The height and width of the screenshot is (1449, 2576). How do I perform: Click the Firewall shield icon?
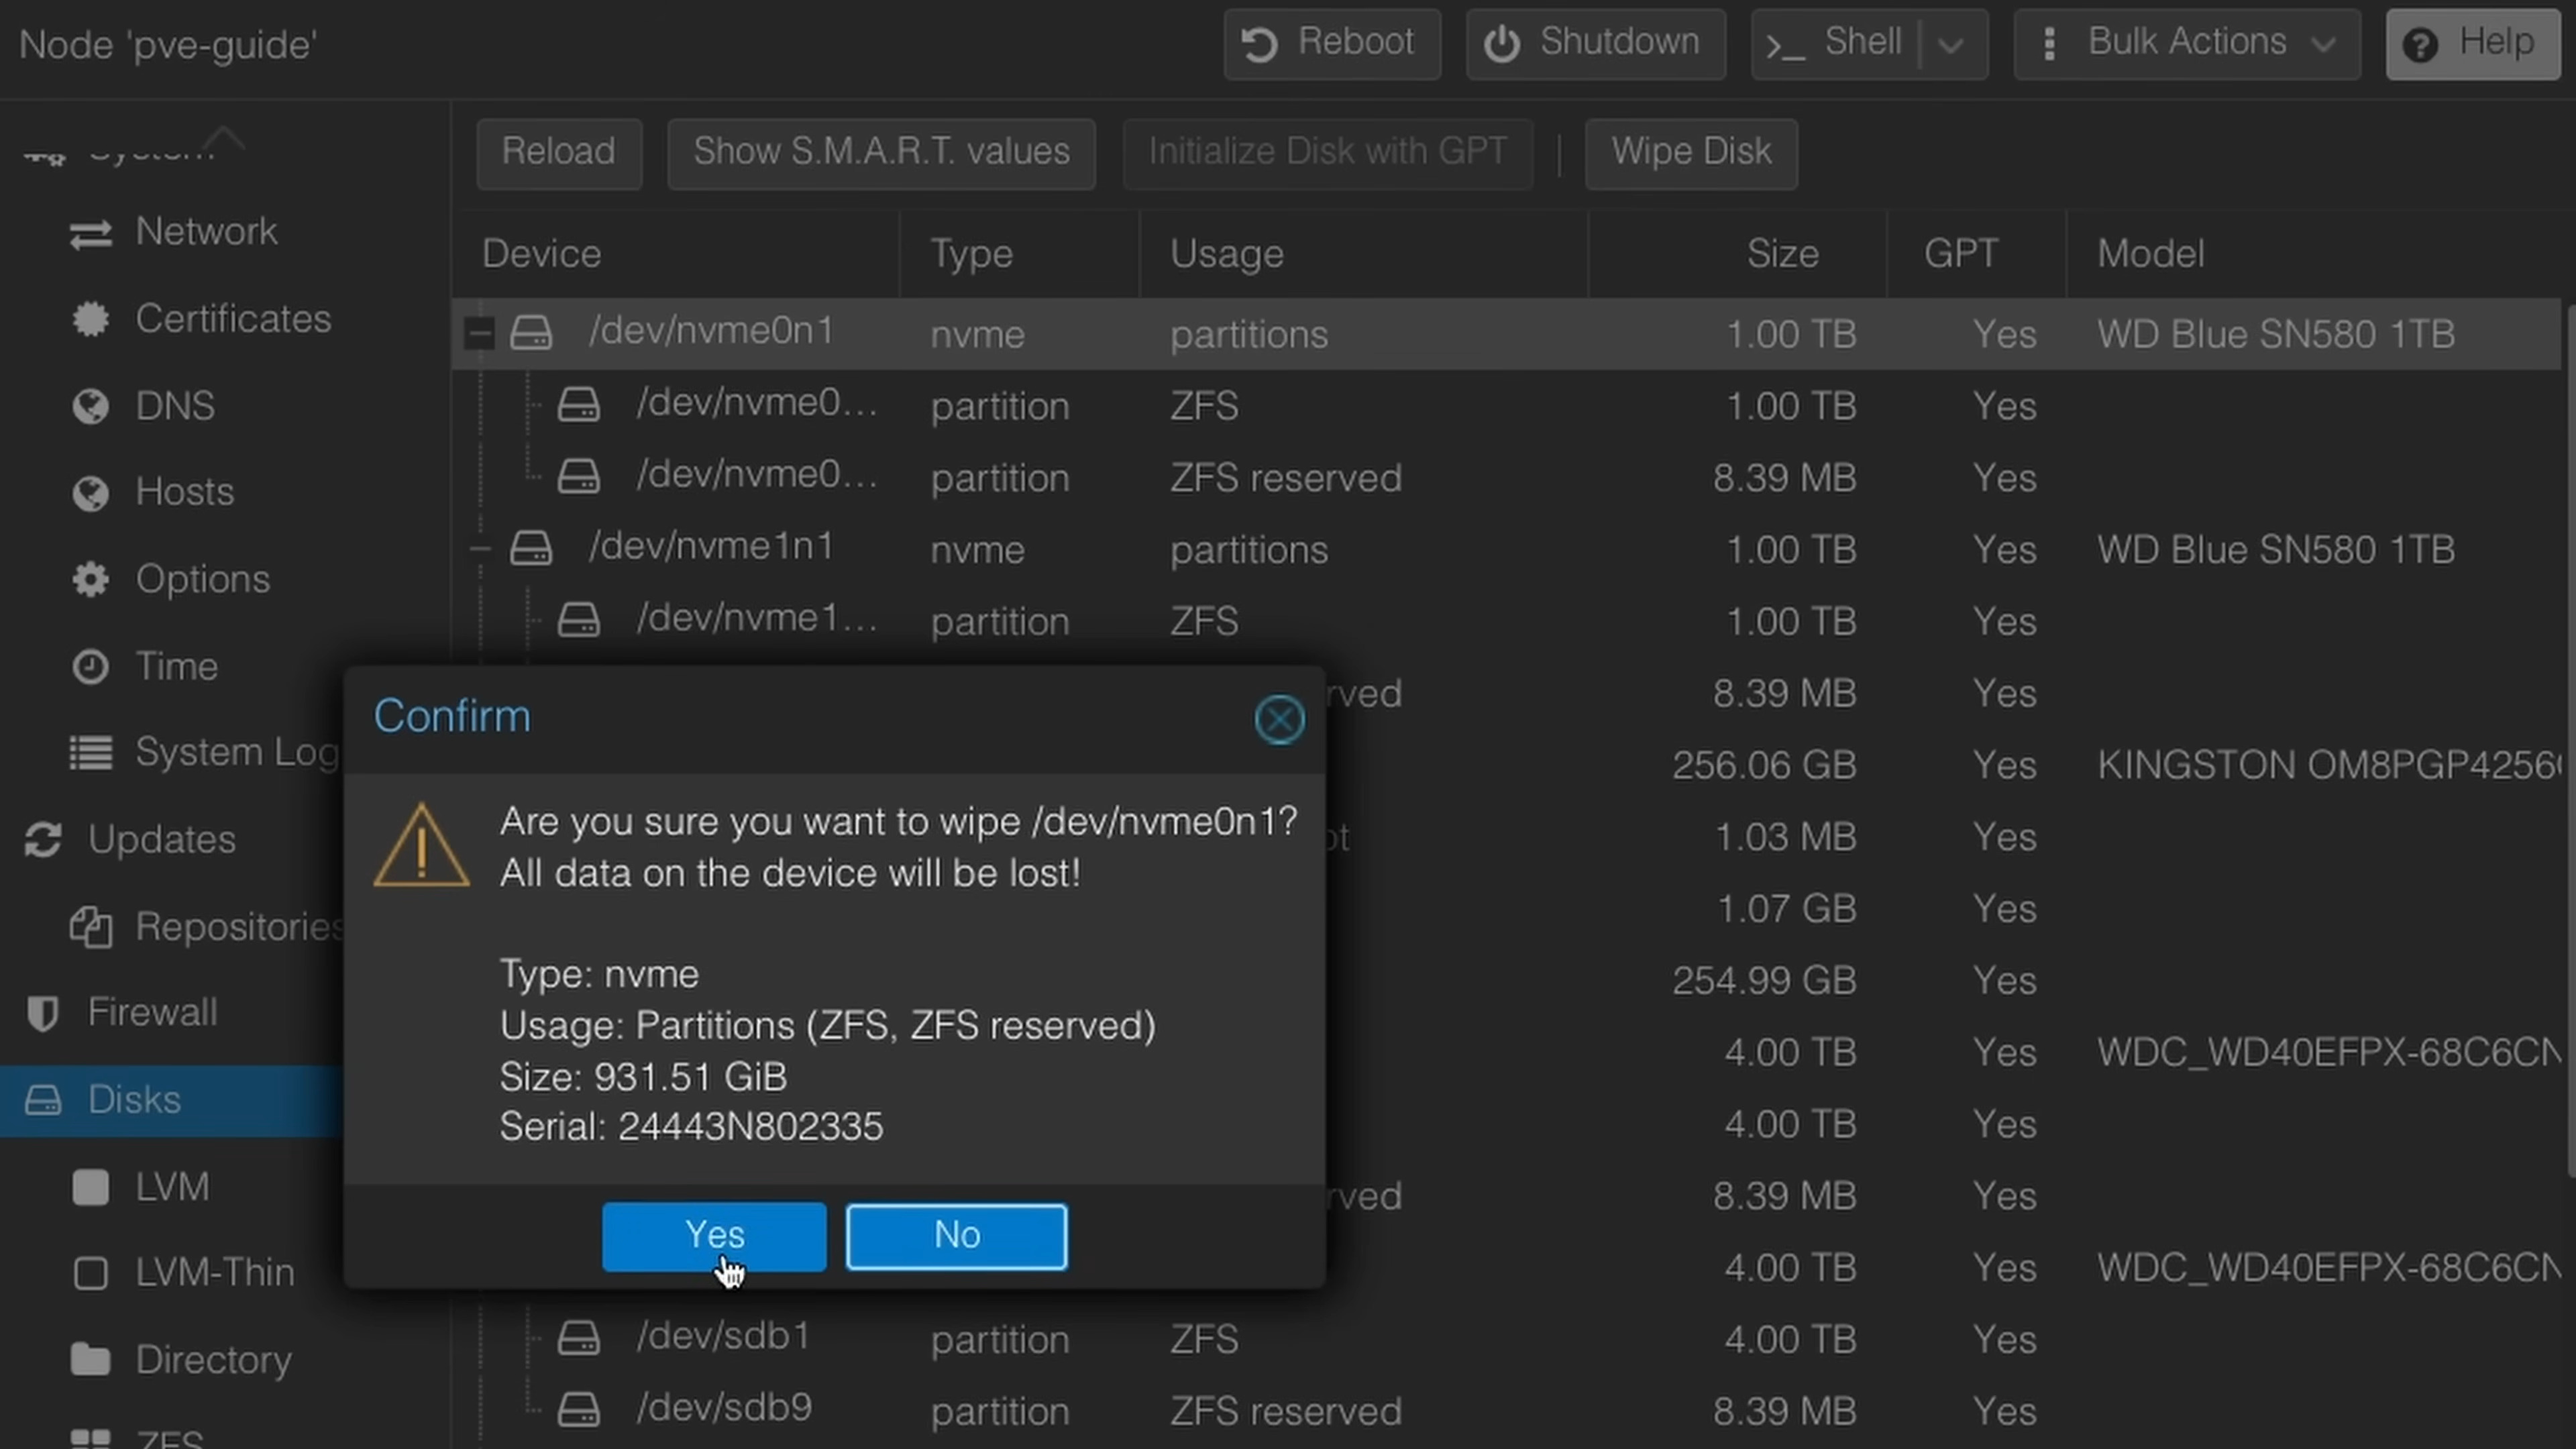point(42,1012)
